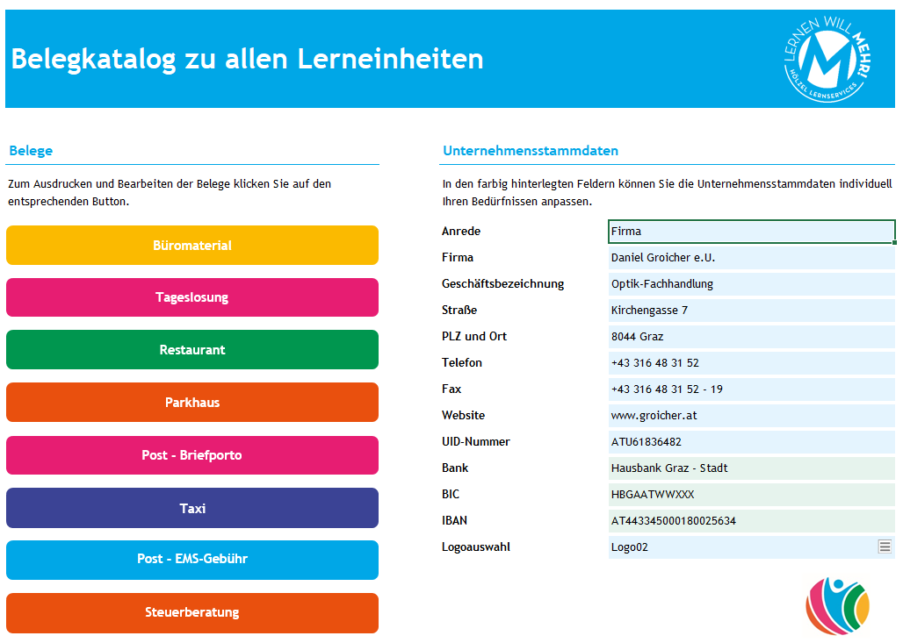Click the Belege section heading
This screenshot has height=643, width=903.
click(31, 151)
